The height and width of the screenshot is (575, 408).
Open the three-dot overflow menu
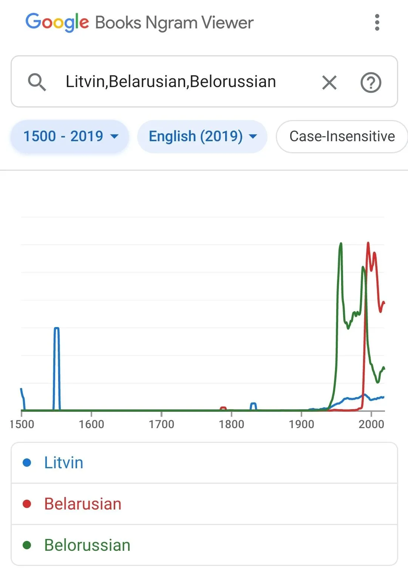point(377,23)
